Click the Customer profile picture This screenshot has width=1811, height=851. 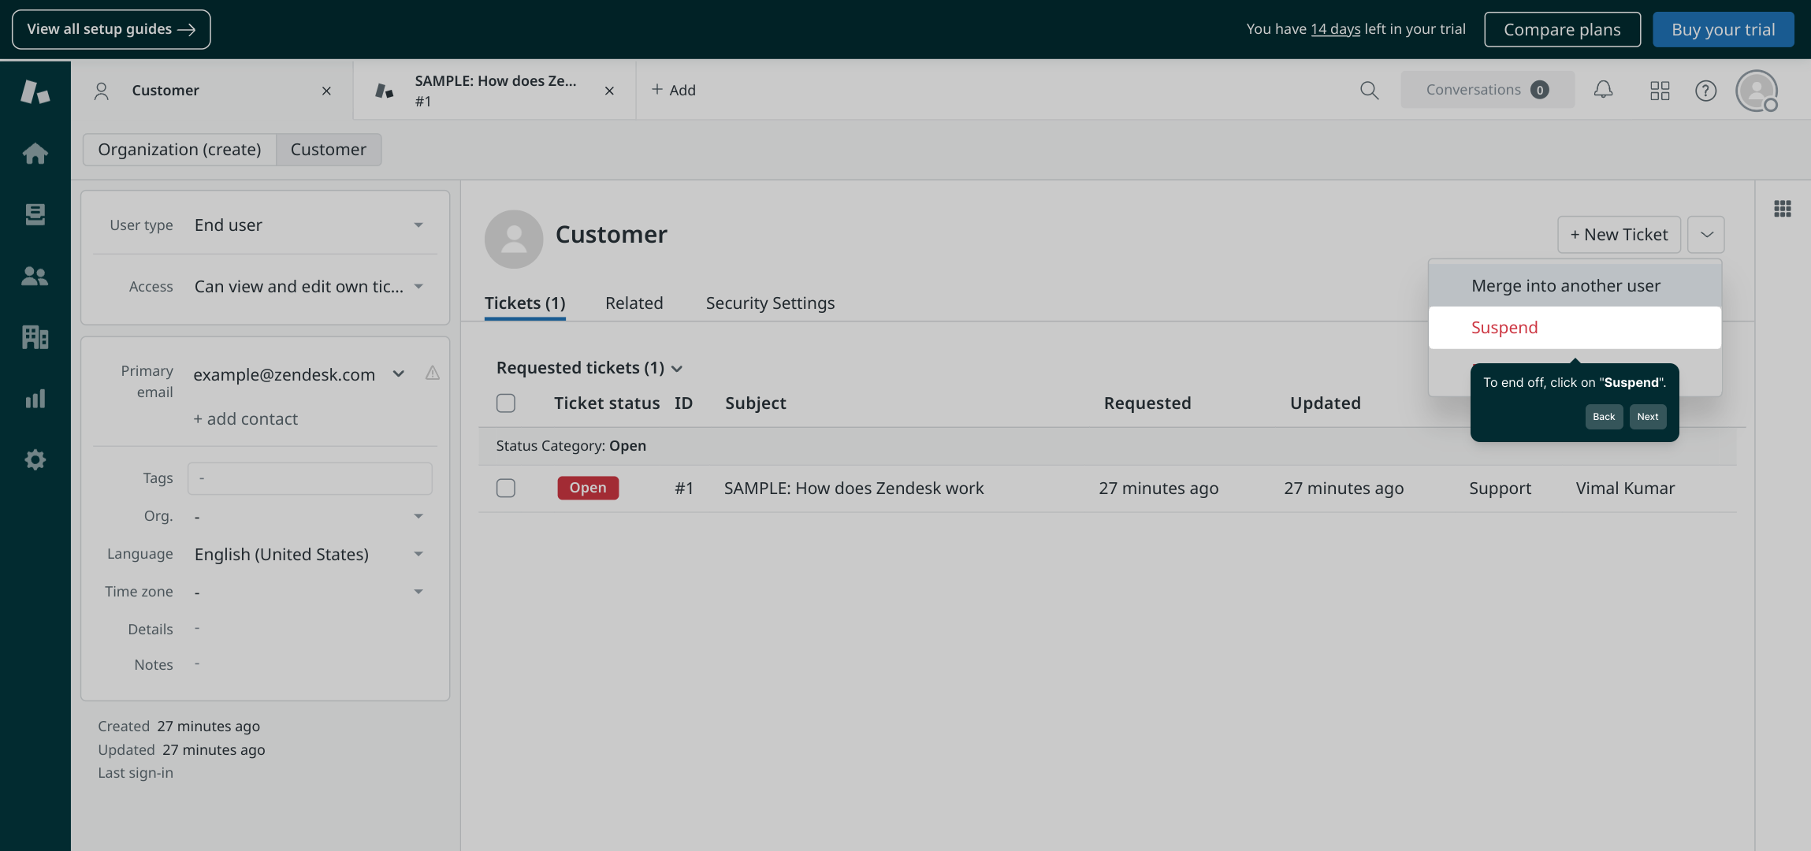pos(514,239)
